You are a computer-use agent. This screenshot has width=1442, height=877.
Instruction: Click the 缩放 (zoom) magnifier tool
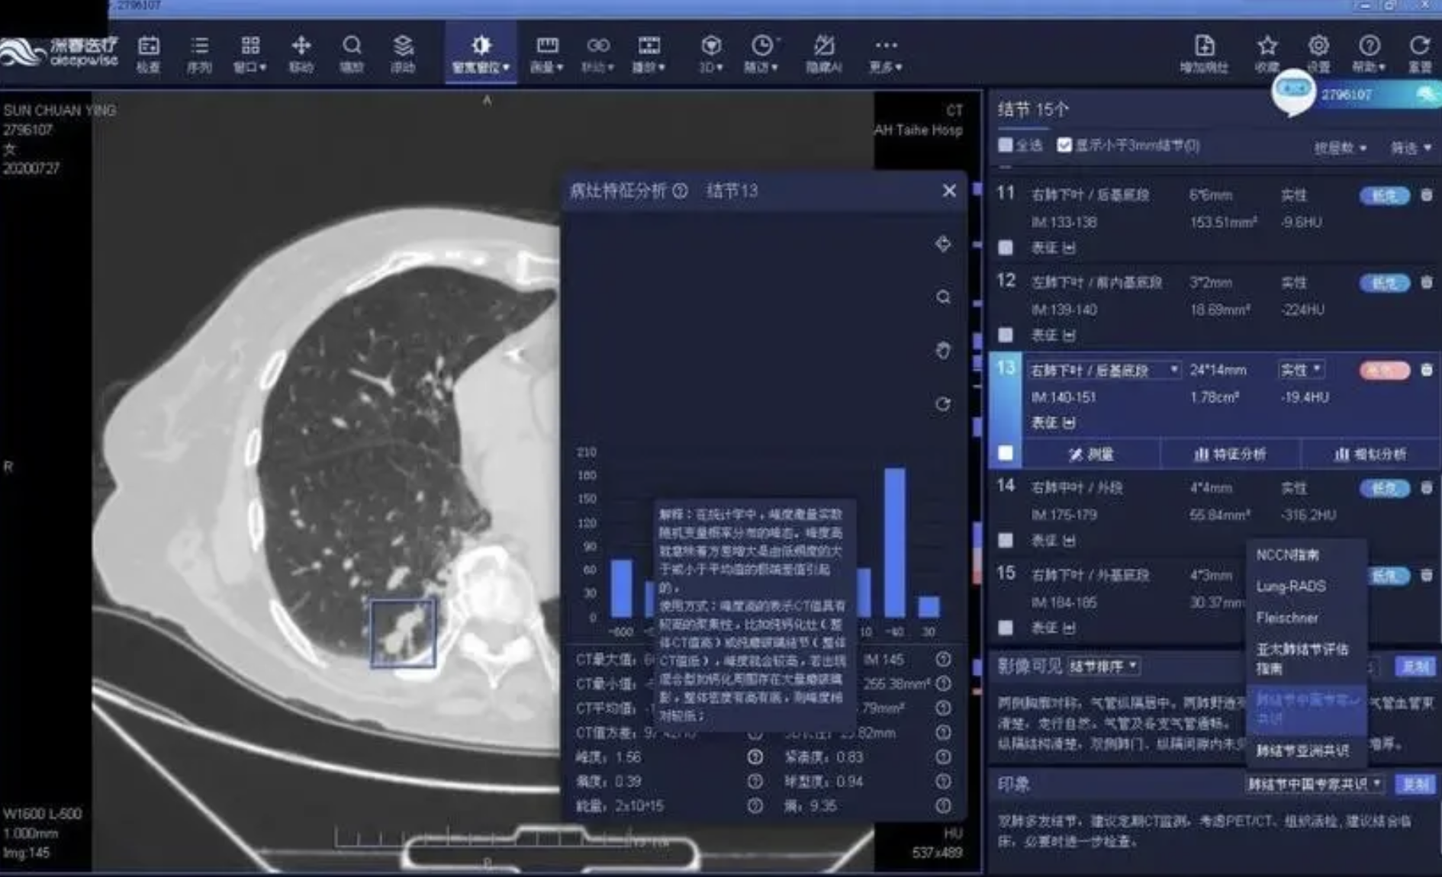coord(351,53)
